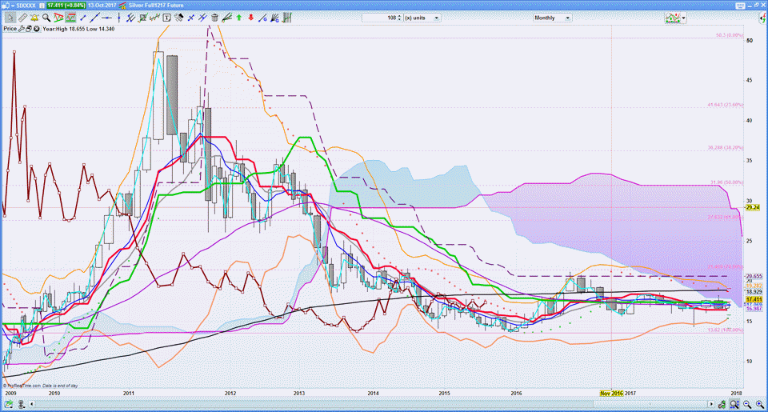The image size is (768, 412).
Task: Expand the (x) units dropdown
Action: pyautogui.click(x=438, y=17)
